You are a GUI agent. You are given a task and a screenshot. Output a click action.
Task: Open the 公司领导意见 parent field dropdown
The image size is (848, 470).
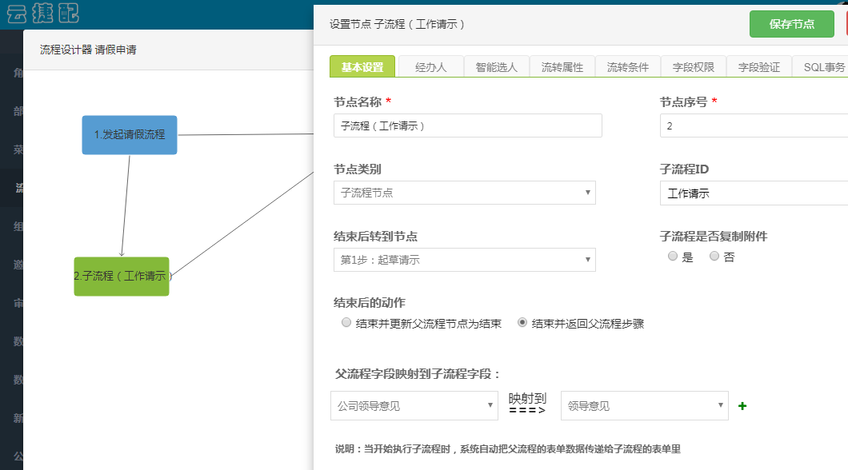(x=414, y=406)
